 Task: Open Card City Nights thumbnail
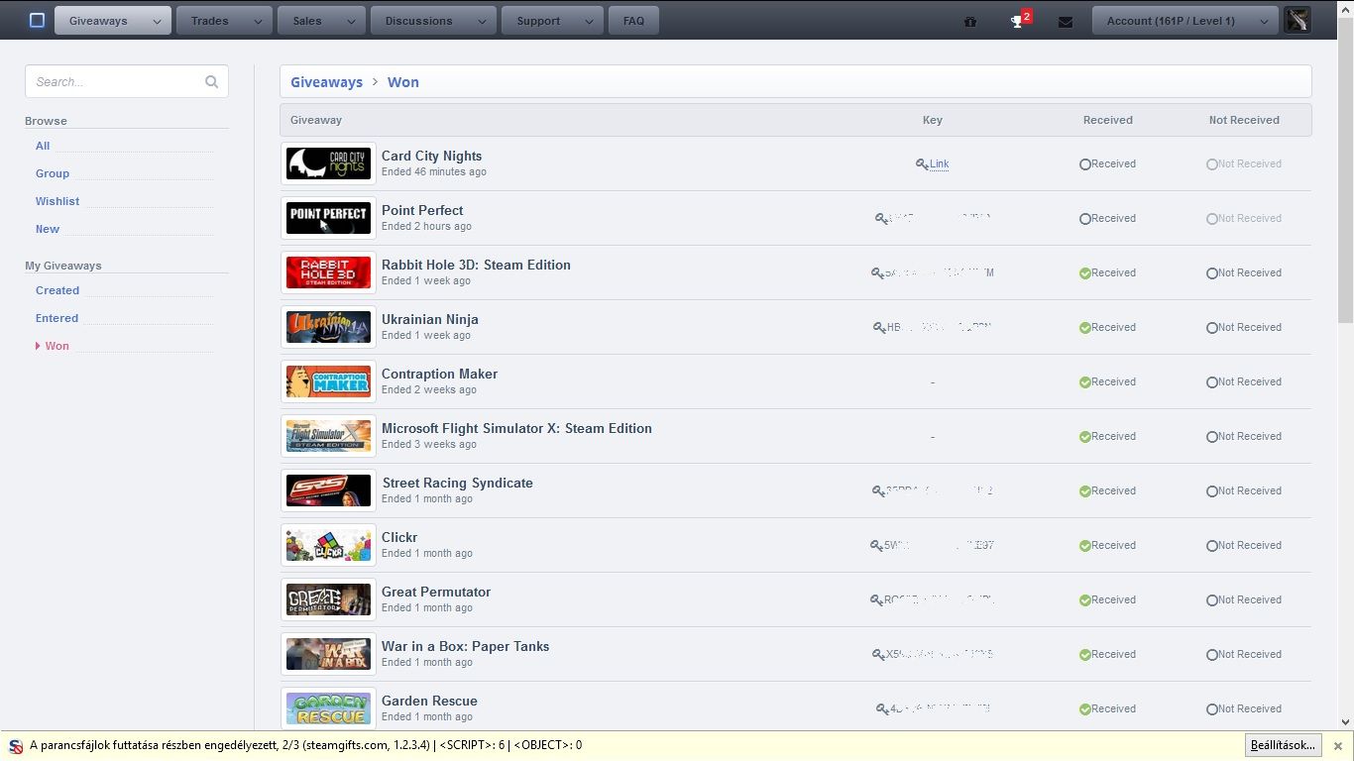(x=328, y=163)
